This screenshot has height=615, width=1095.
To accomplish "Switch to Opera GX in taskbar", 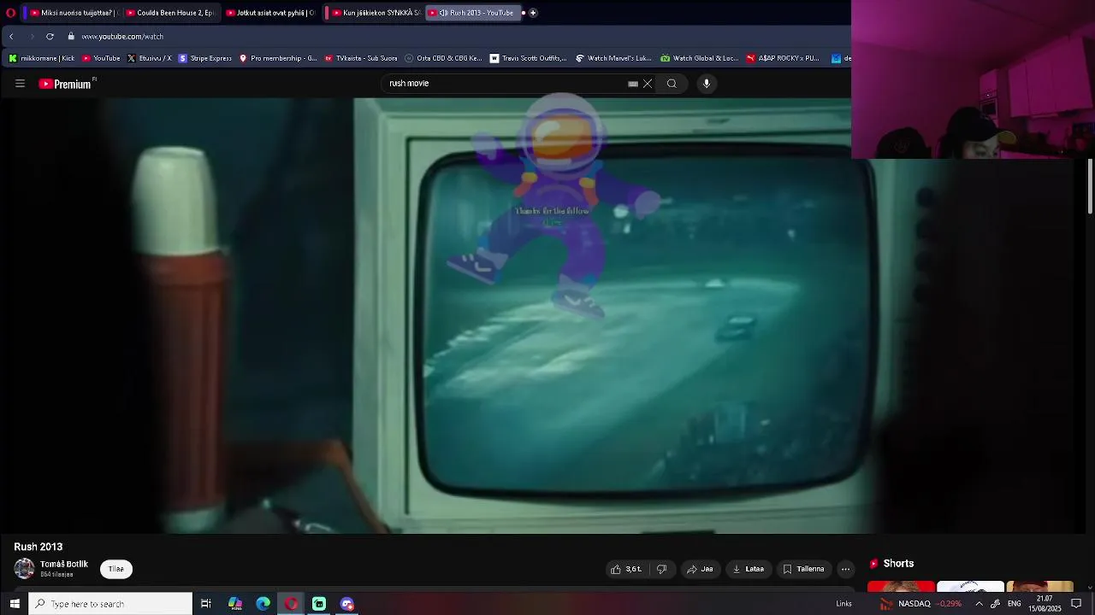I will pos(292,604).
